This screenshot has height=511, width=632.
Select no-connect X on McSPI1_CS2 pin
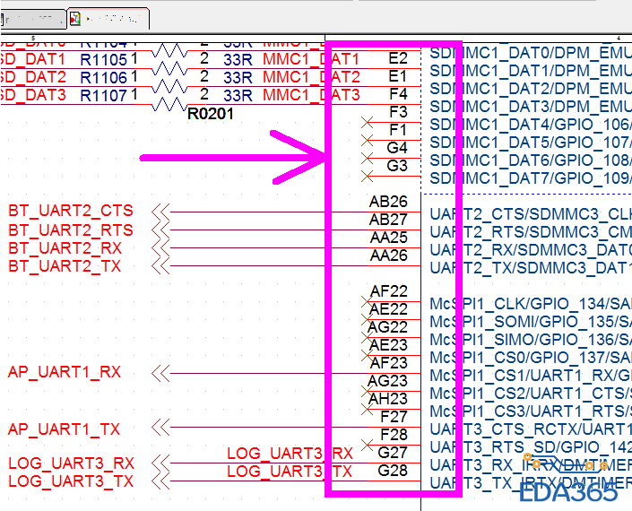click(x=367, y=391)
